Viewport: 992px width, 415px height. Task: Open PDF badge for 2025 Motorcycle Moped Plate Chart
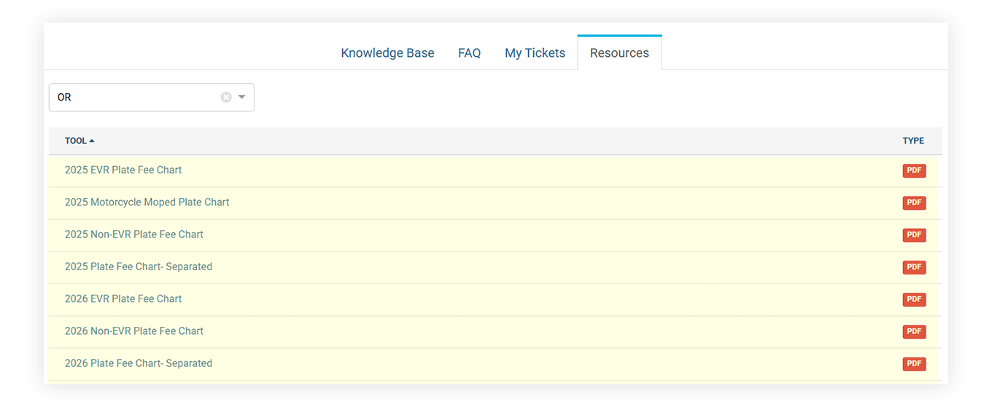(x=914, y=203)
